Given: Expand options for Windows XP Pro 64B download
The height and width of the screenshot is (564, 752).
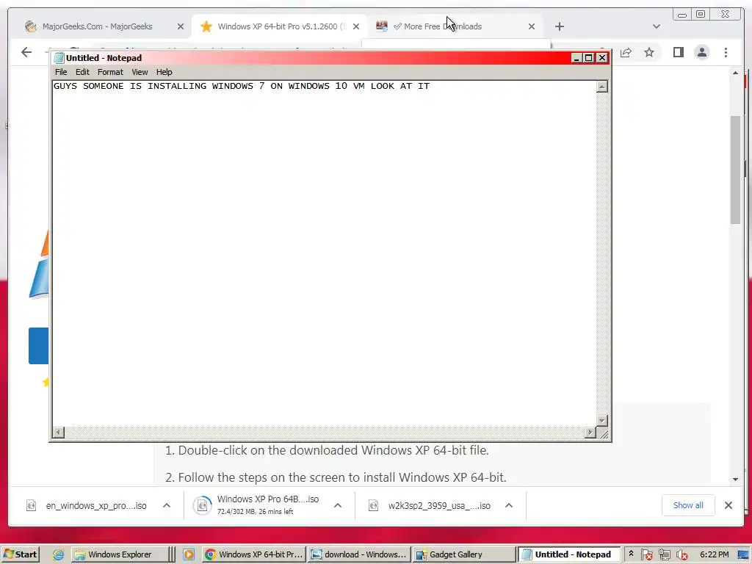Looking at the screenshot, I should pyautogui.click(x=338, y=505).
